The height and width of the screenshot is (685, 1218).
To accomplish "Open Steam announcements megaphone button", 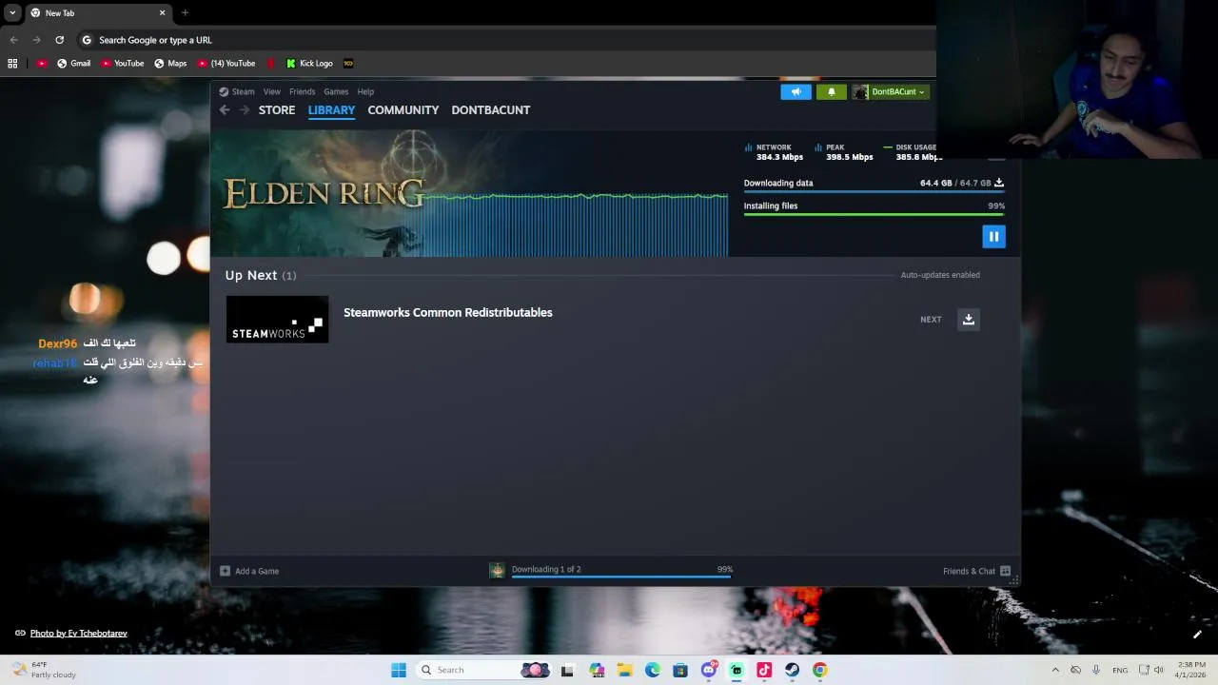I will click(796, 92).
